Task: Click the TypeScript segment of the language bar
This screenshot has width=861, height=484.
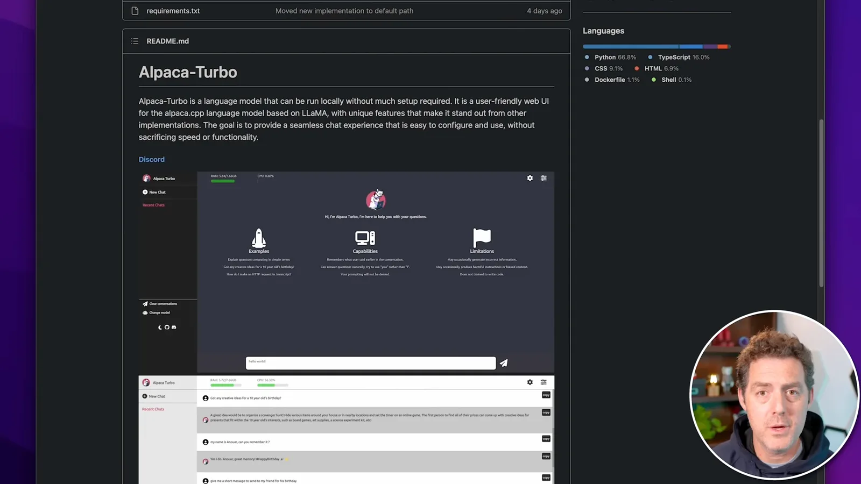Action: tap(691, 47)
